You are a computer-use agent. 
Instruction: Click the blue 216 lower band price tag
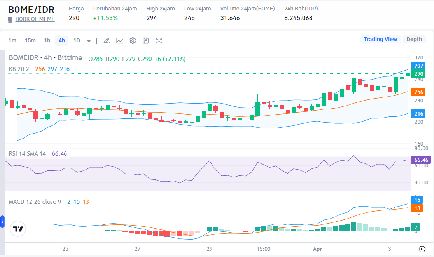[418, 114]
